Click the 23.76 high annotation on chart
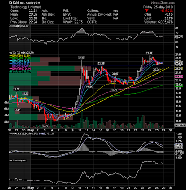 (x=149, y=53)
